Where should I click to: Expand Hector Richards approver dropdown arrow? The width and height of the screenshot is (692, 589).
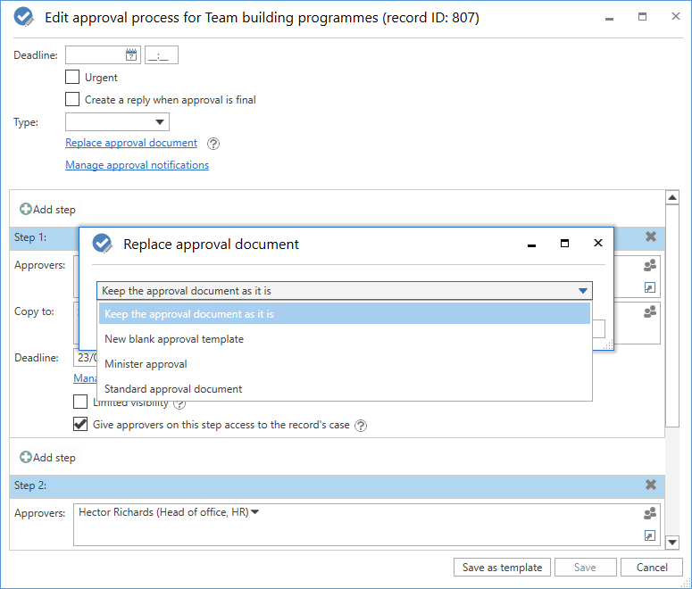click(x=255, y=512)
